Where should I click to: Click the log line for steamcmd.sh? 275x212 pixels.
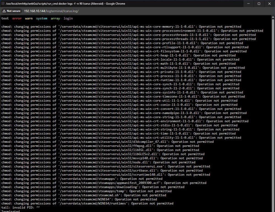(x=84, y=195)
